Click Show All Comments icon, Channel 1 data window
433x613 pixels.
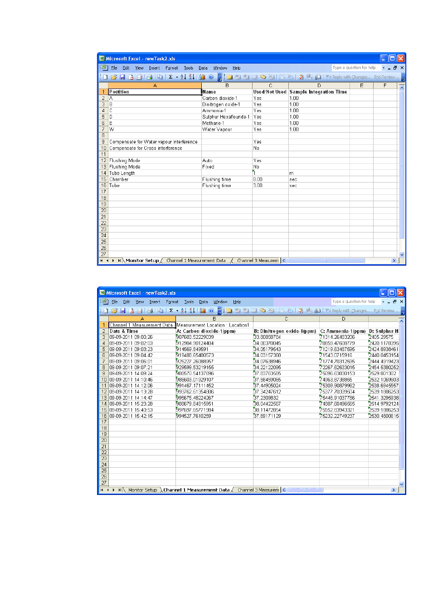(x=263, y=311)
